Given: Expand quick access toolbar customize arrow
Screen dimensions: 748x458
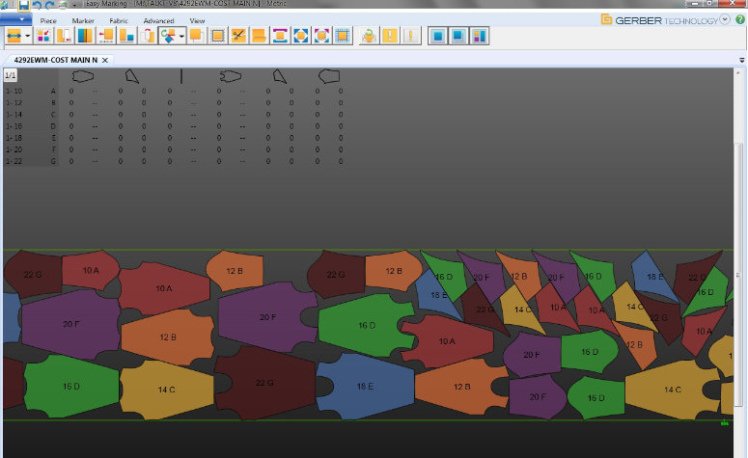Looking at the screenshot, I should coord(74,6).
